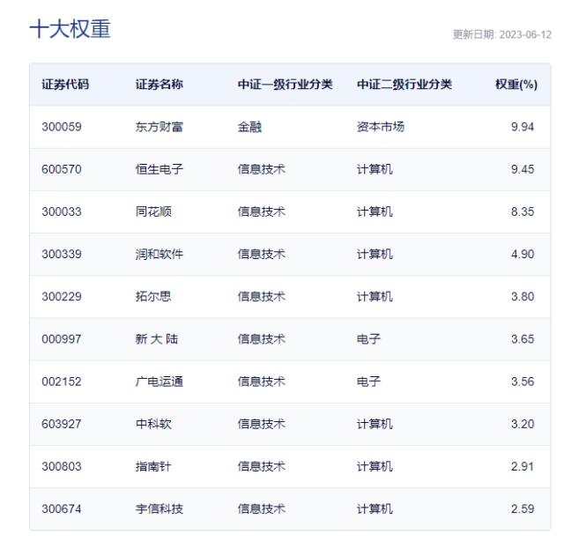This screenshot has width=564, height=541.
Task: Click the 证券代码 column header
Action: coord(65,85)
